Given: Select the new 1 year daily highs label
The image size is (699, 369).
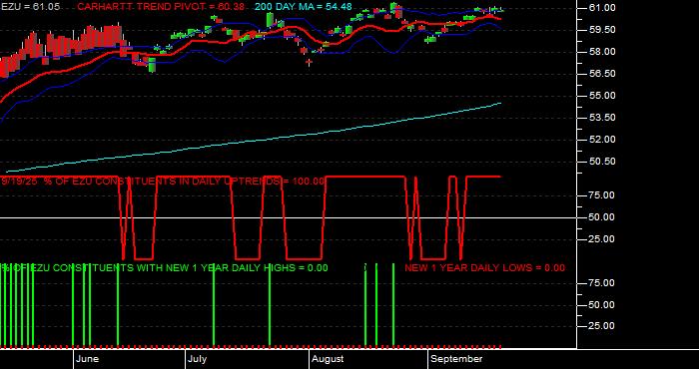Looking at the screenshot, I should pyautogui.click(x=164, y=268).
